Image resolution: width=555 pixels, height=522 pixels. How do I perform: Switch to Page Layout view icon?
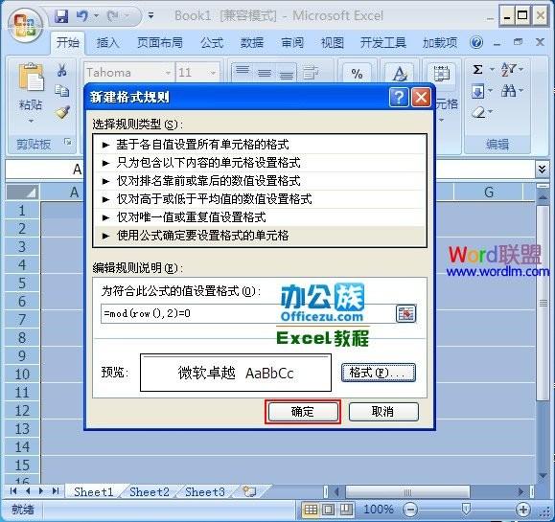[328, 510]
